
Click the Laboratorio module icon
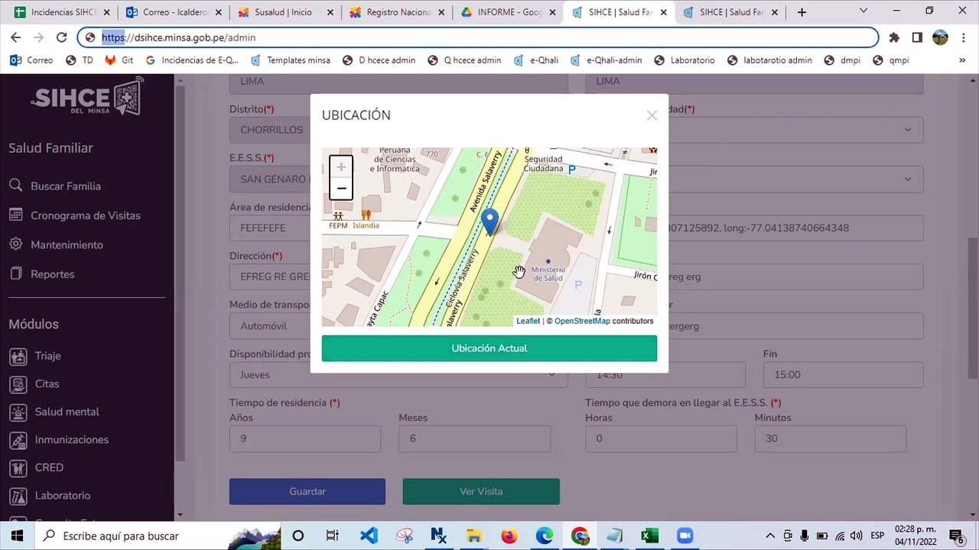18,496
